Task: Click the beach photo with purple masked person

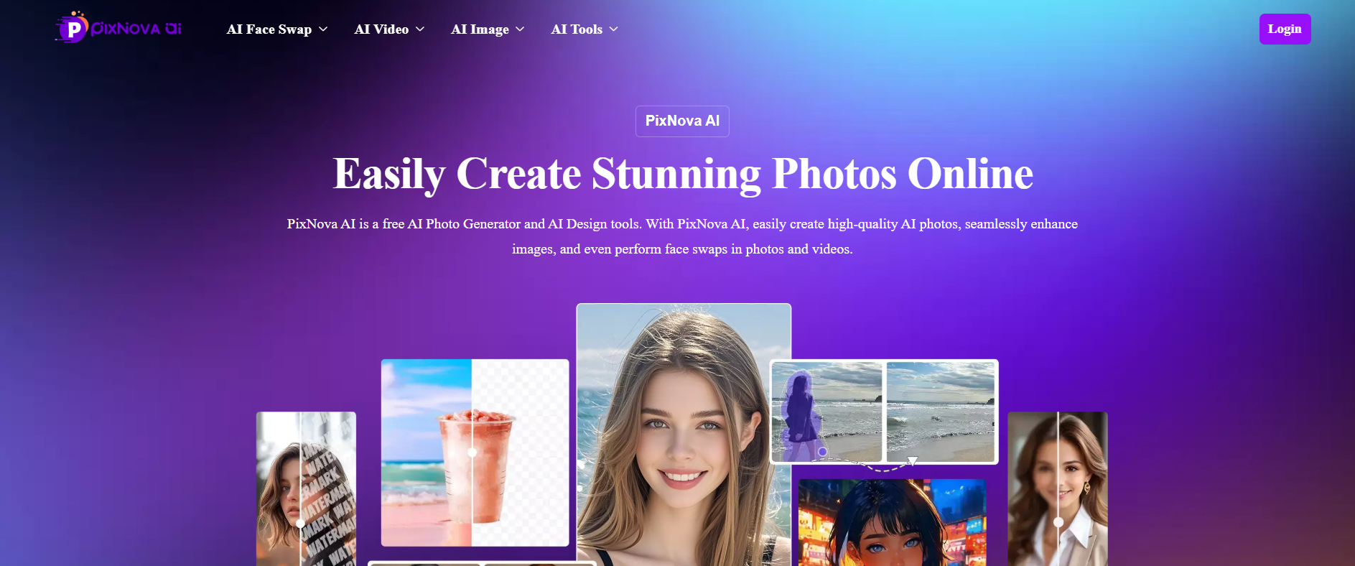Action: pos(826,412)
